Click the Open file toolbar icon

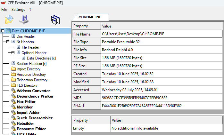click(9, 20)
